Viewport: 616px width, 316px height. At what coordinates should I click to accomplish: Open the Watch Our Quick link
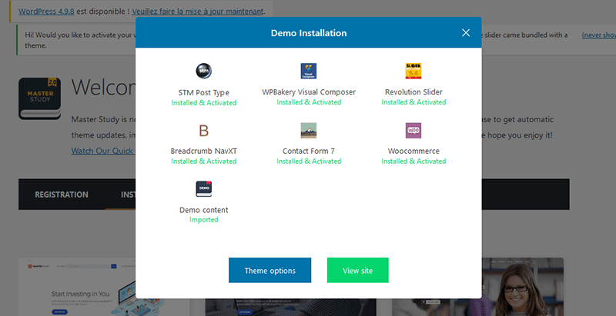coord(103,151)
